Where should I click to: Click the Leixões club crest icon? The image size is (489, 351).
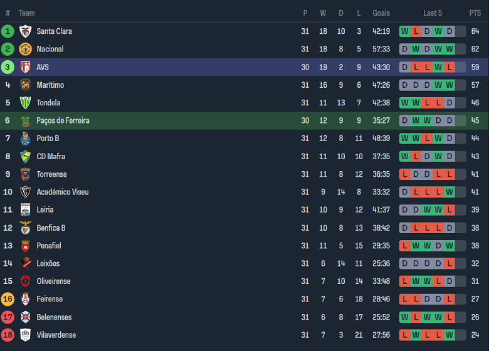[25, 263]
